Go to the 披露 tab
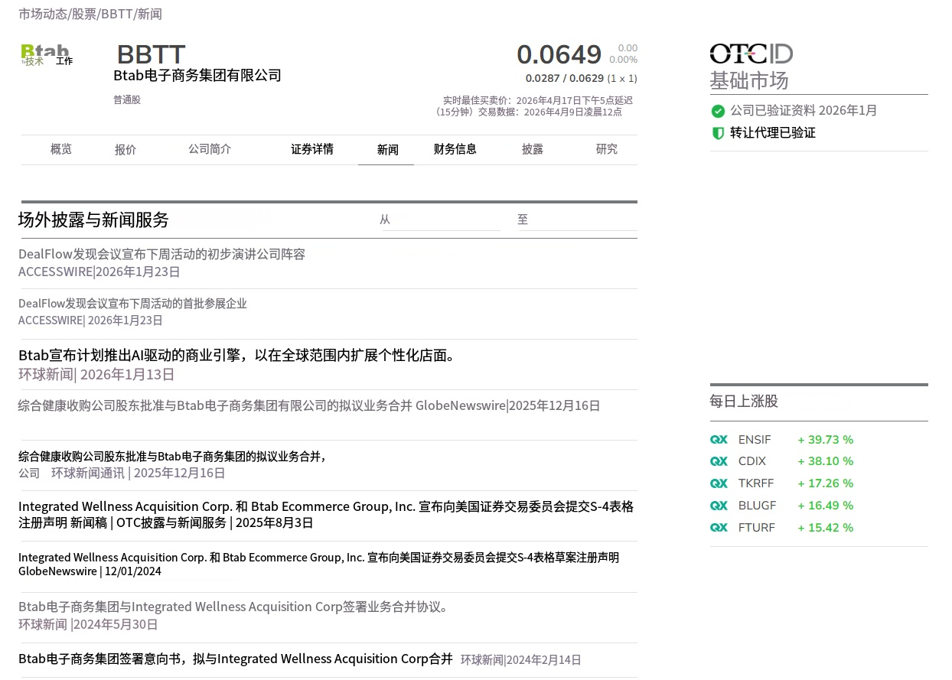Viewport: 952px width, 680px height. 533,149
